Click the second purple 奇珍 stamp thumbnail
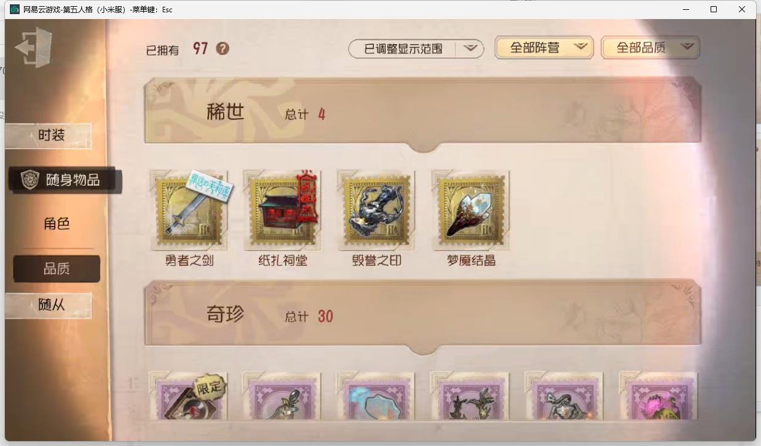Screen dimensions: 761x446 click(x=282, y=396)
